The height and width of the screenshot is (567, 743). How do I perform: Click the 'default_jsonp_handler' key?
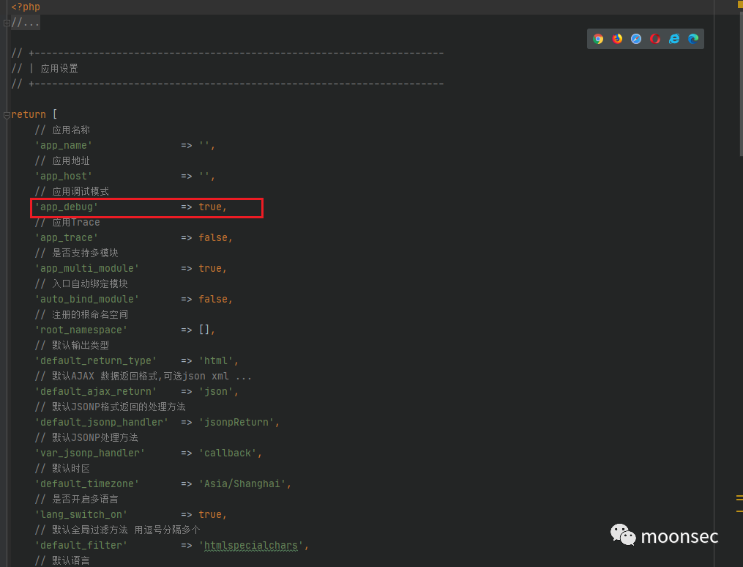[102, 423]
